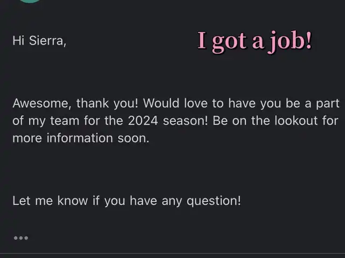The height and width of the screenshot is (258, 345).
Task: Select "thank you!" in the first line
Action: pos(107,104)
